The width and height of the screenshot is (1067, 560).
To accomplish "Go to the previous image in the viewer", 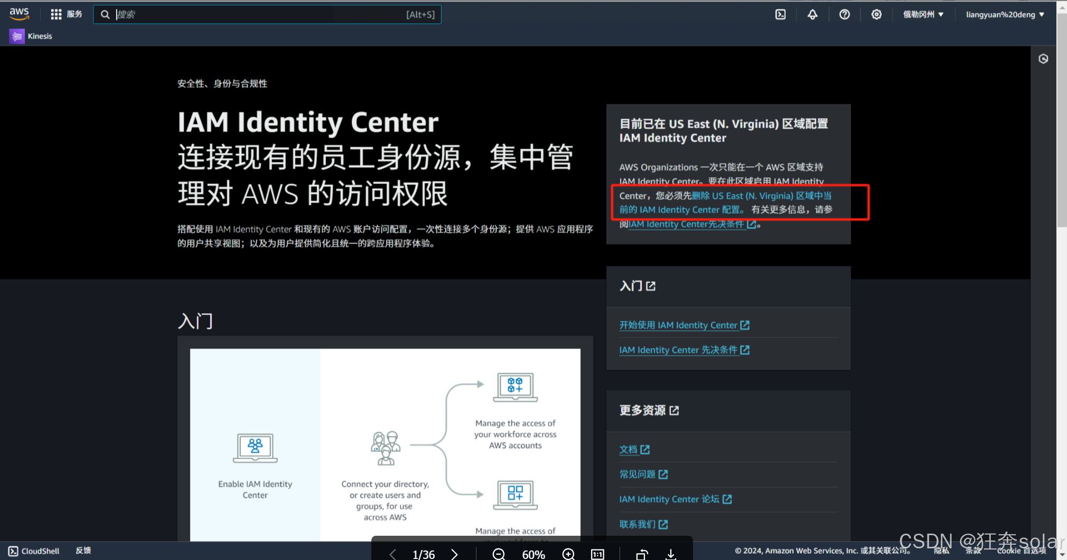I will (x=392, y=554).
